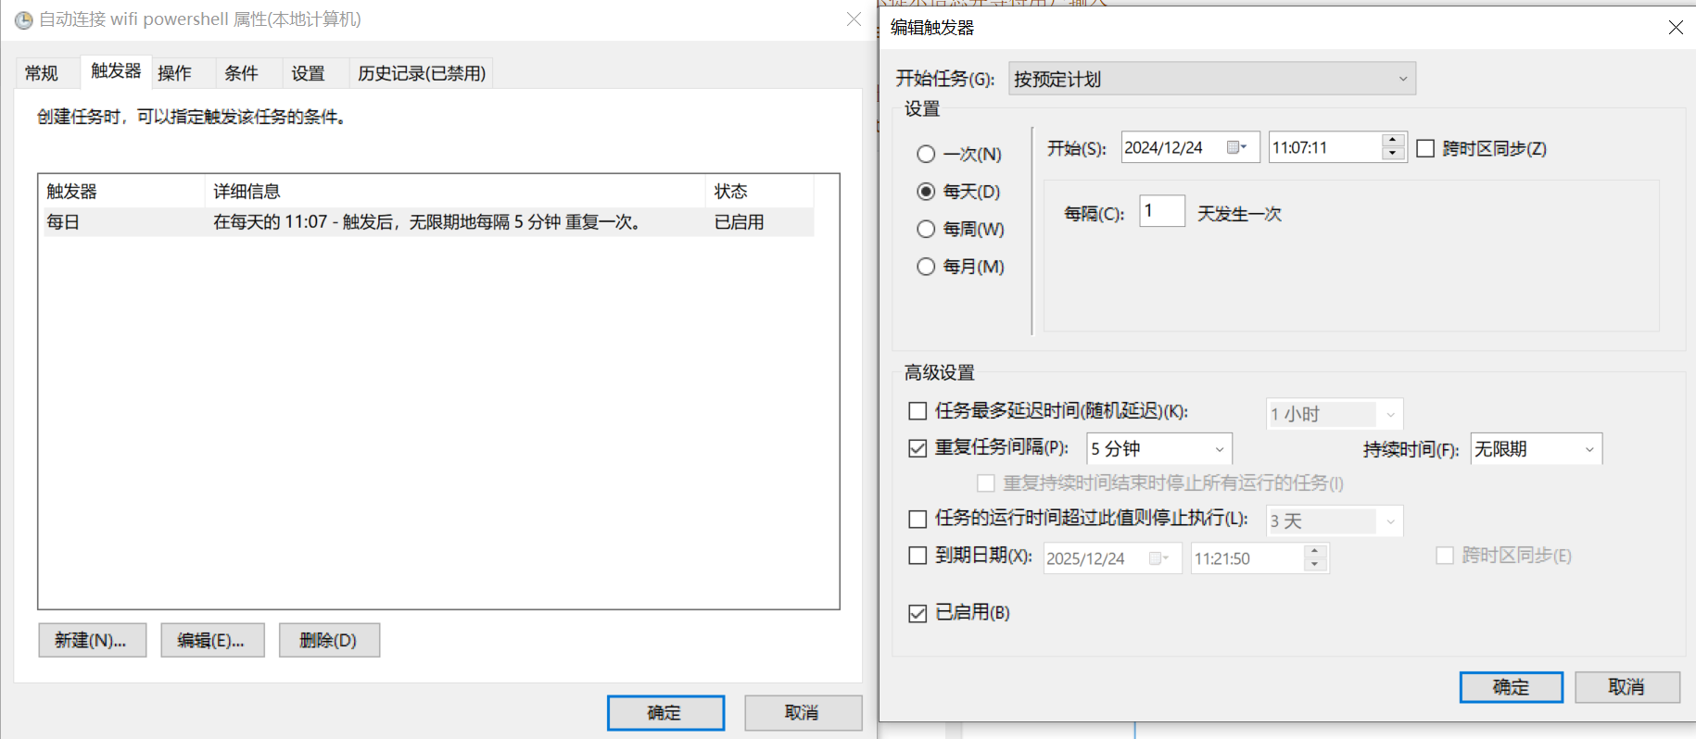Switch to the 操作 tab
1696x739 pixels.
[174, 73]
